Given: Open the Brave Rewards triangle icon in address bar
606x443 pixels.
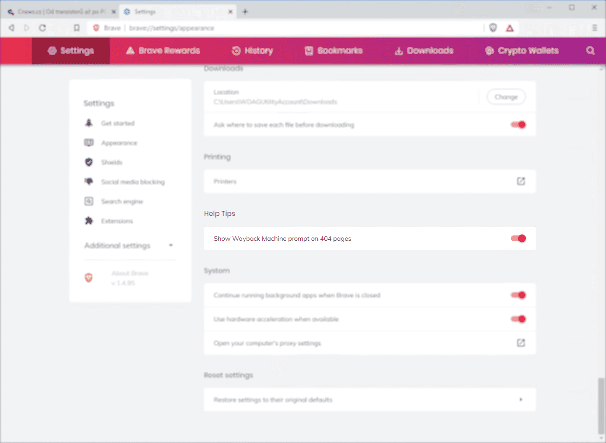Looking at the screenshot, I should pos(510,28).
